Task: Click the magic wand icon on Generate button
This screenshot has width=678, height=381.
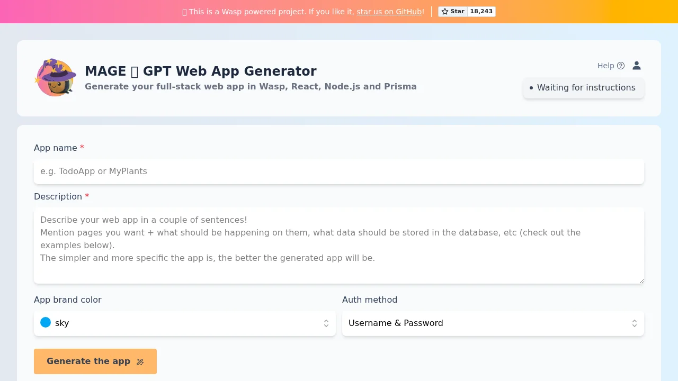Action: pyautogui.click(x=140, y=361)
